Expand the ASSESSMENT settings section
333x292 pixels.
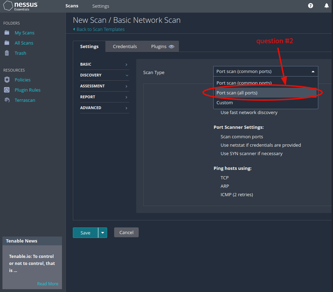[104, 86]
